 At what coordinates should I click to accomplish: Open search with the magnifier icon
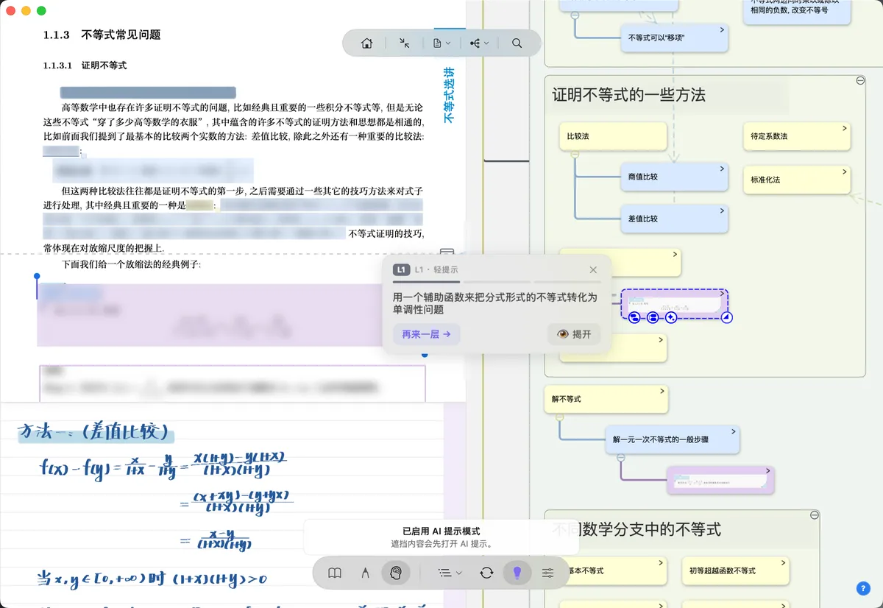(517, 43)
